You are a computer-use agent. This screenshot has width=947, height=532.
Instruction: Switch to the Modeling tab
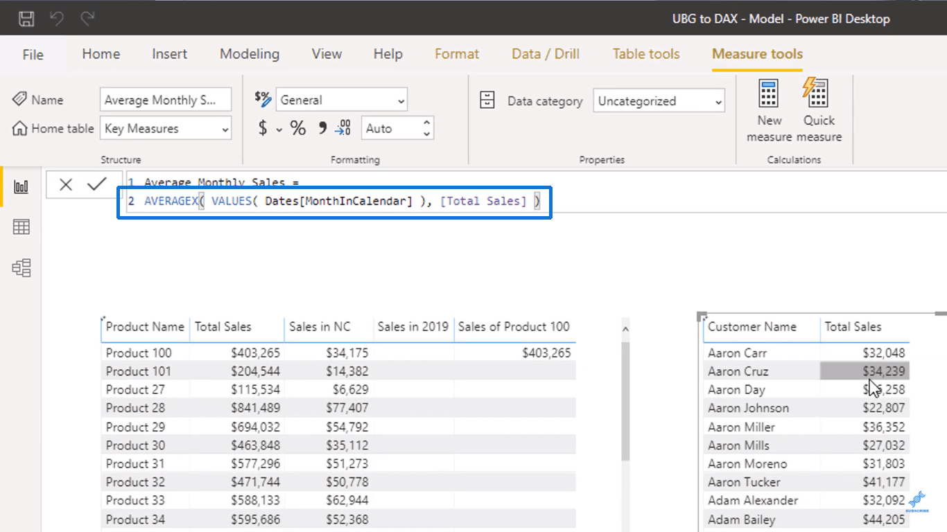pos(250,54)
